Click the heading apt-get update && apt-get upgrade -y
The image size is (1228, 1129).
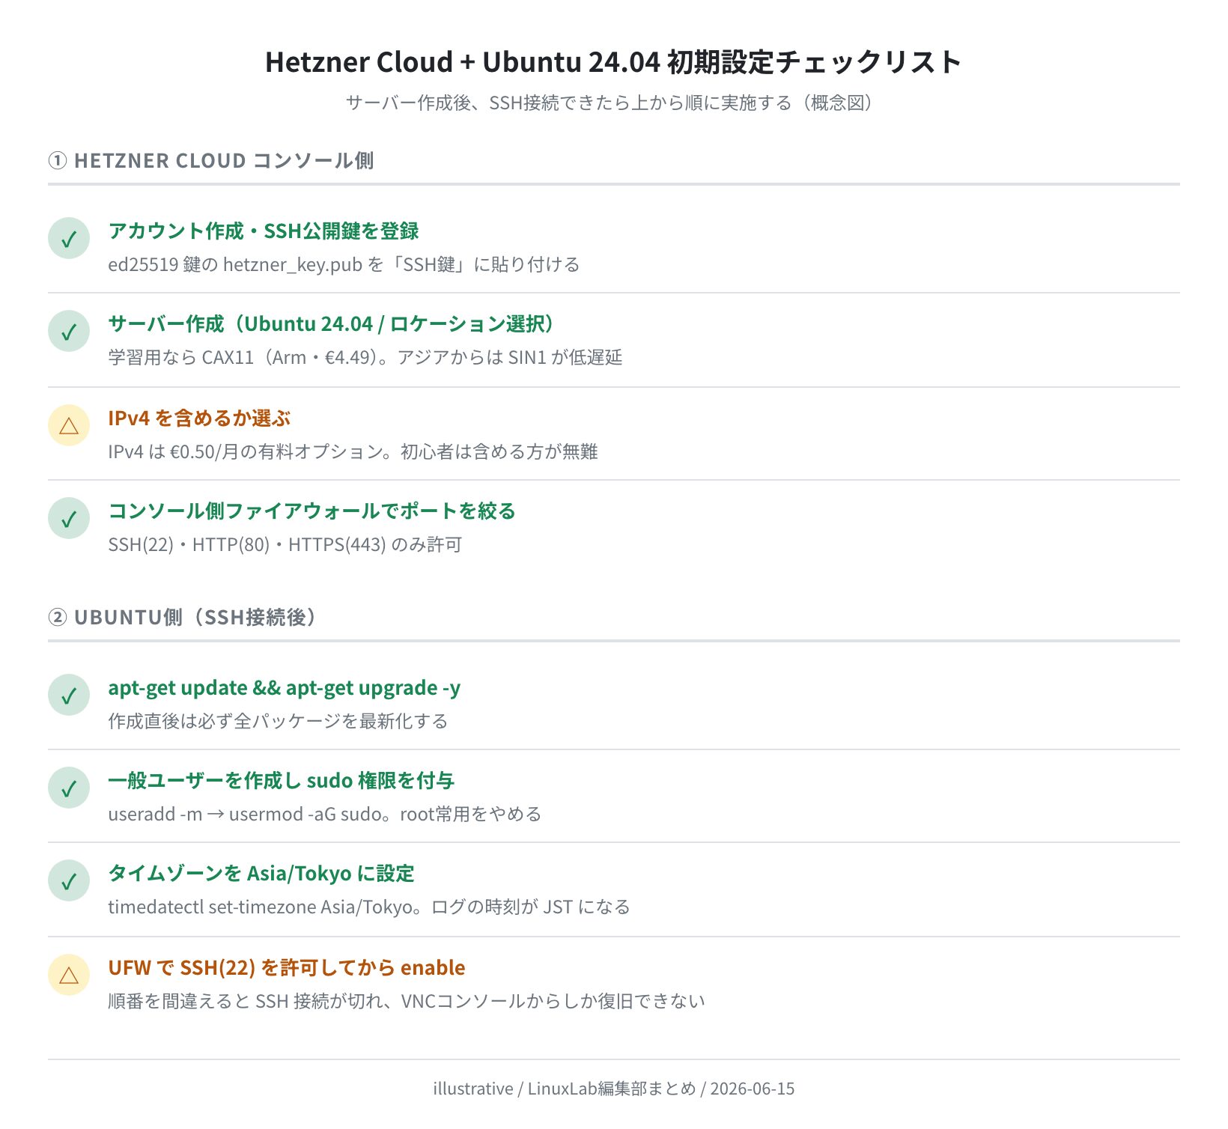pyautogui.click(x=285, y=687)
